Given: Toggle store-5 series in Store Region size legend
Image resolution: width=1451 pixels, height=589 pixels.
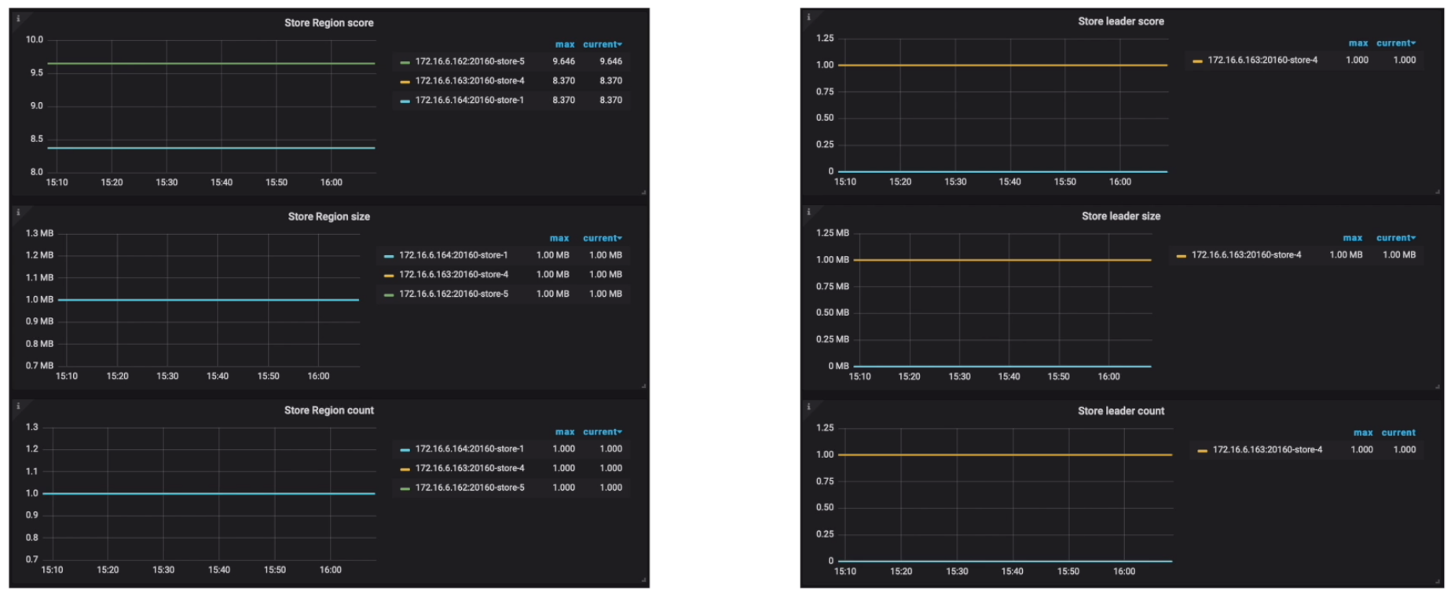Looking at the screenshot, I should pos(453,294).
